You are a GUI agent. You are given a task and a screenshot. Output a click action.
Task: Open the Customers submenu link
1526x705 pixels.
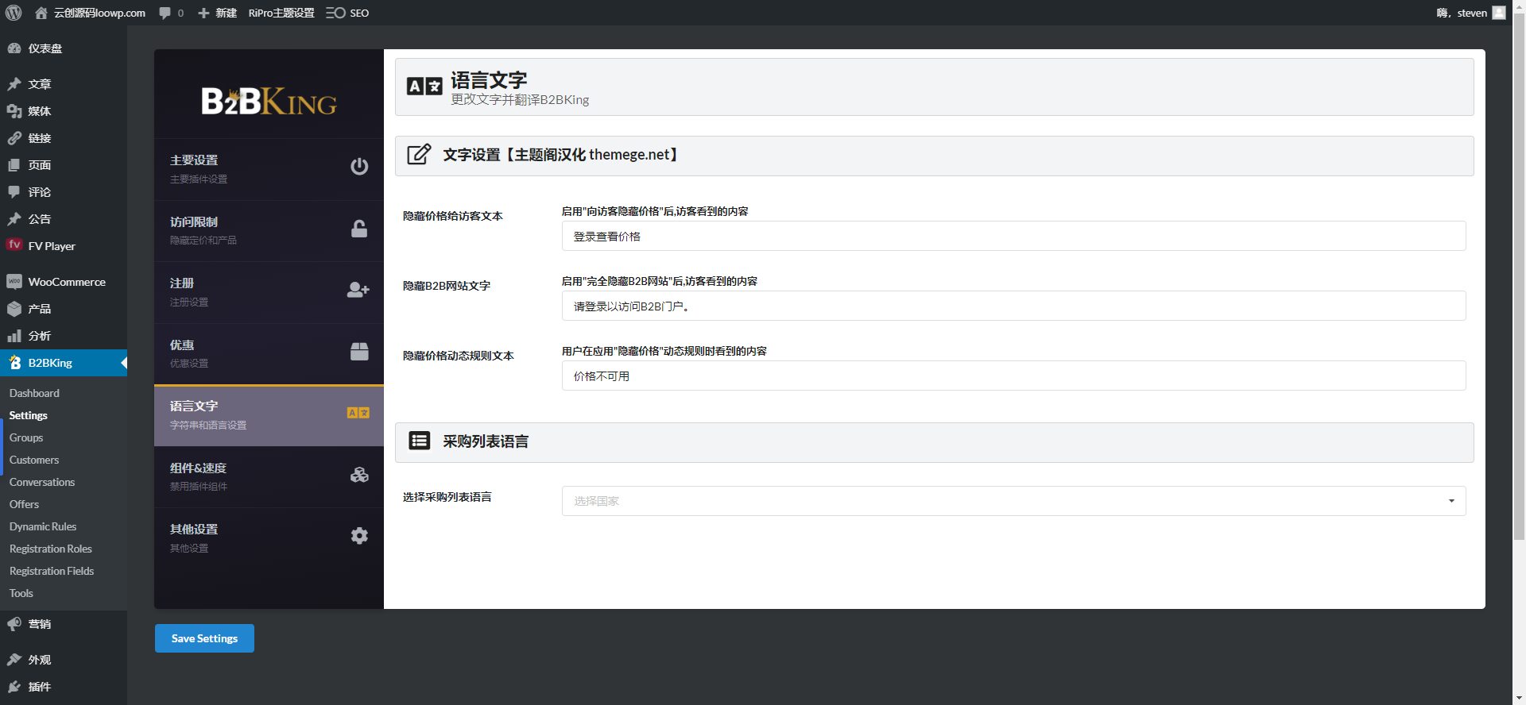34,460
